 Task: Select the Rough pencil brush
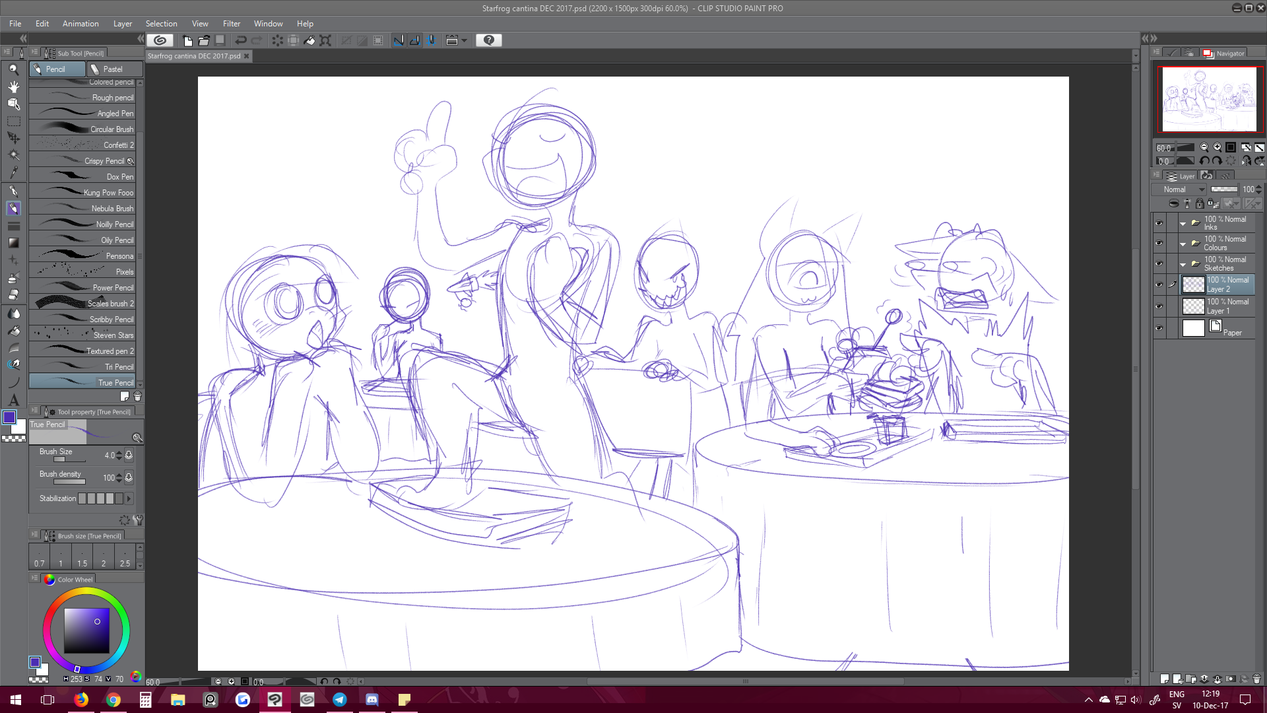83,98
